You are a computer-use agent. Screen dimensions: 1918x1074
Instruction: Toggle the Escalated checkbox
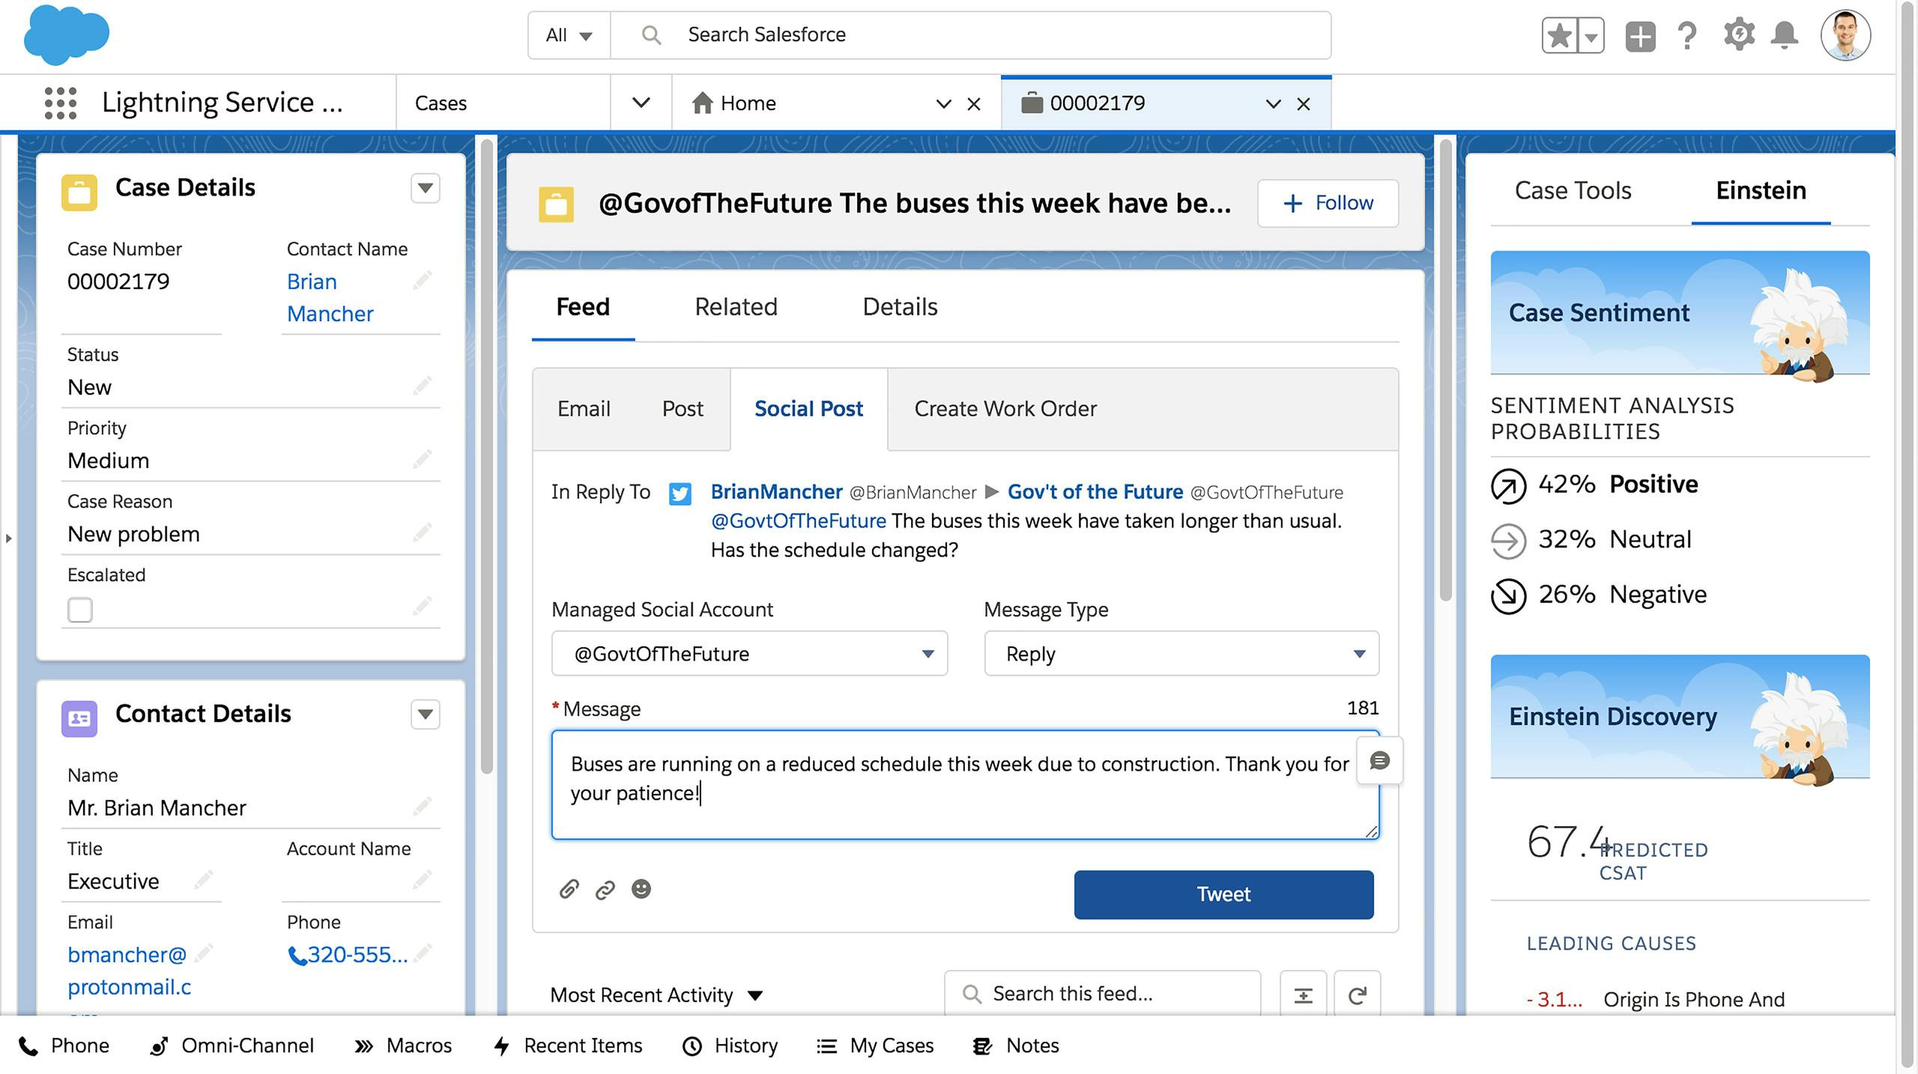[80, 610]
